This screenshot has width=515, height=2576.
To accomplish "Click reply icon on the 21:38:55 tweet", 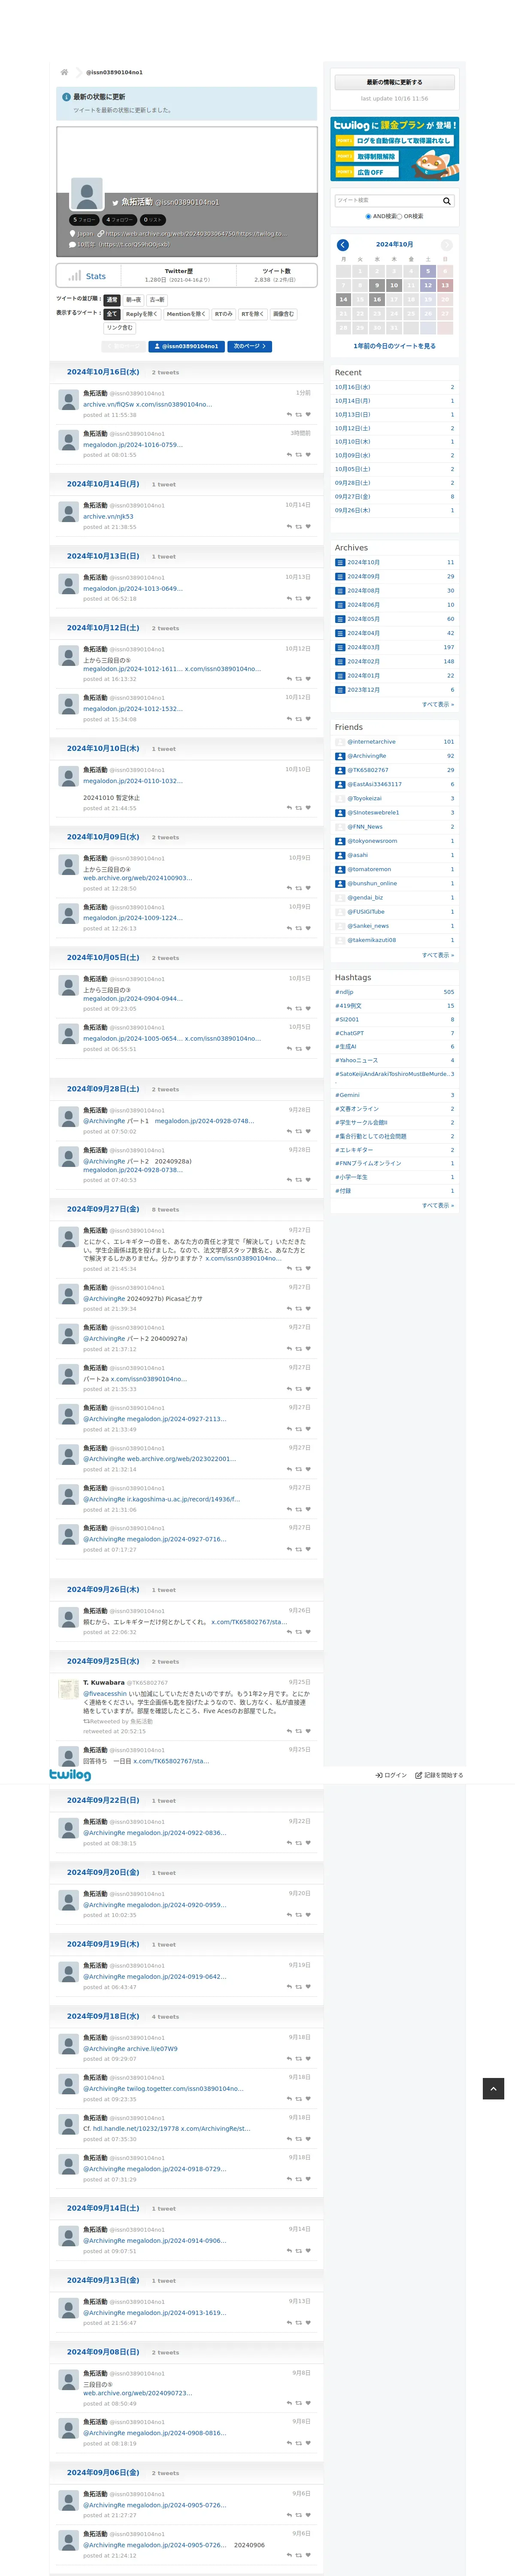I will point(289,526).
